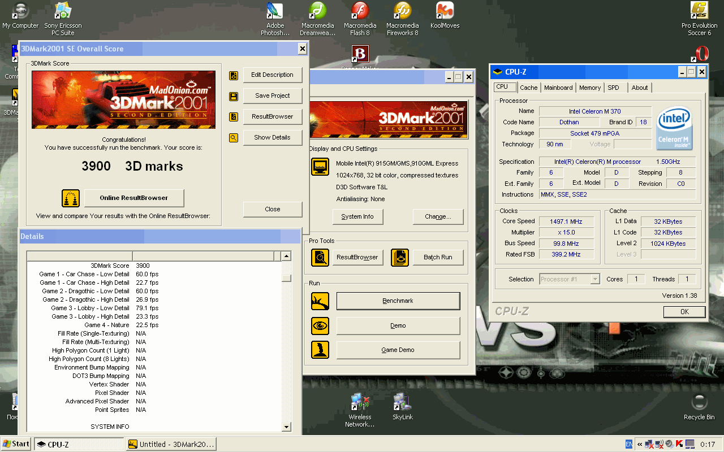724x452 pixels.
Task: Click the Show Details magnifier icon
Action: click(234, 137)
